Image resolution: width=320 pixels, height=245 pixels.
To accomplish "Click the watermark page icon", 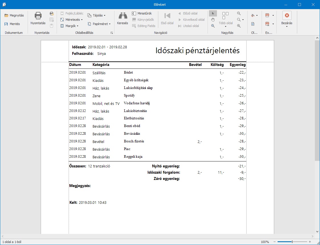I will [253, 24].
